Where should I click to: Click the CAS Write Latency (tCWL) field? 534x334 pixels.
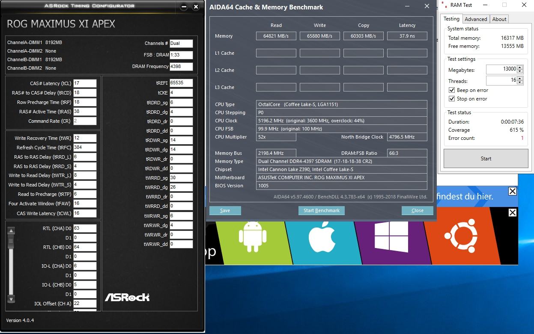(x=85, y=213)
